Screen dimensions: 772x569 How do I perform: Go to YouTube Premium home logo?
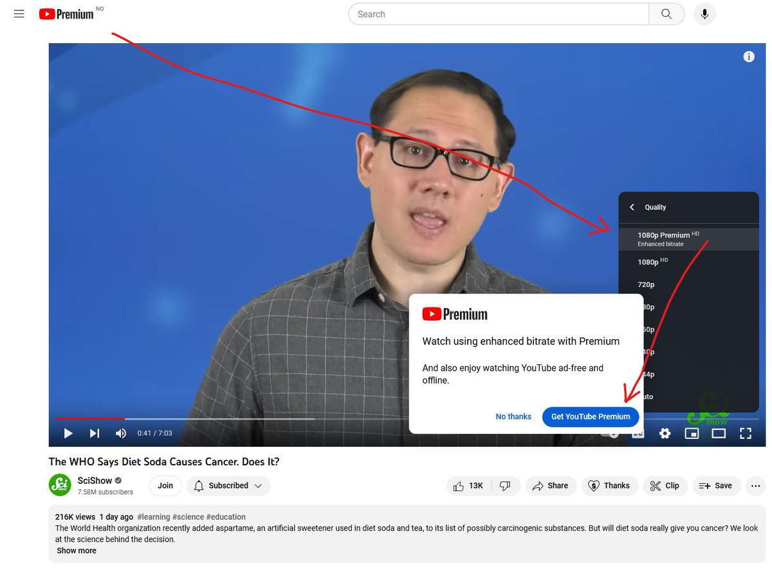(x=66, y=14)
